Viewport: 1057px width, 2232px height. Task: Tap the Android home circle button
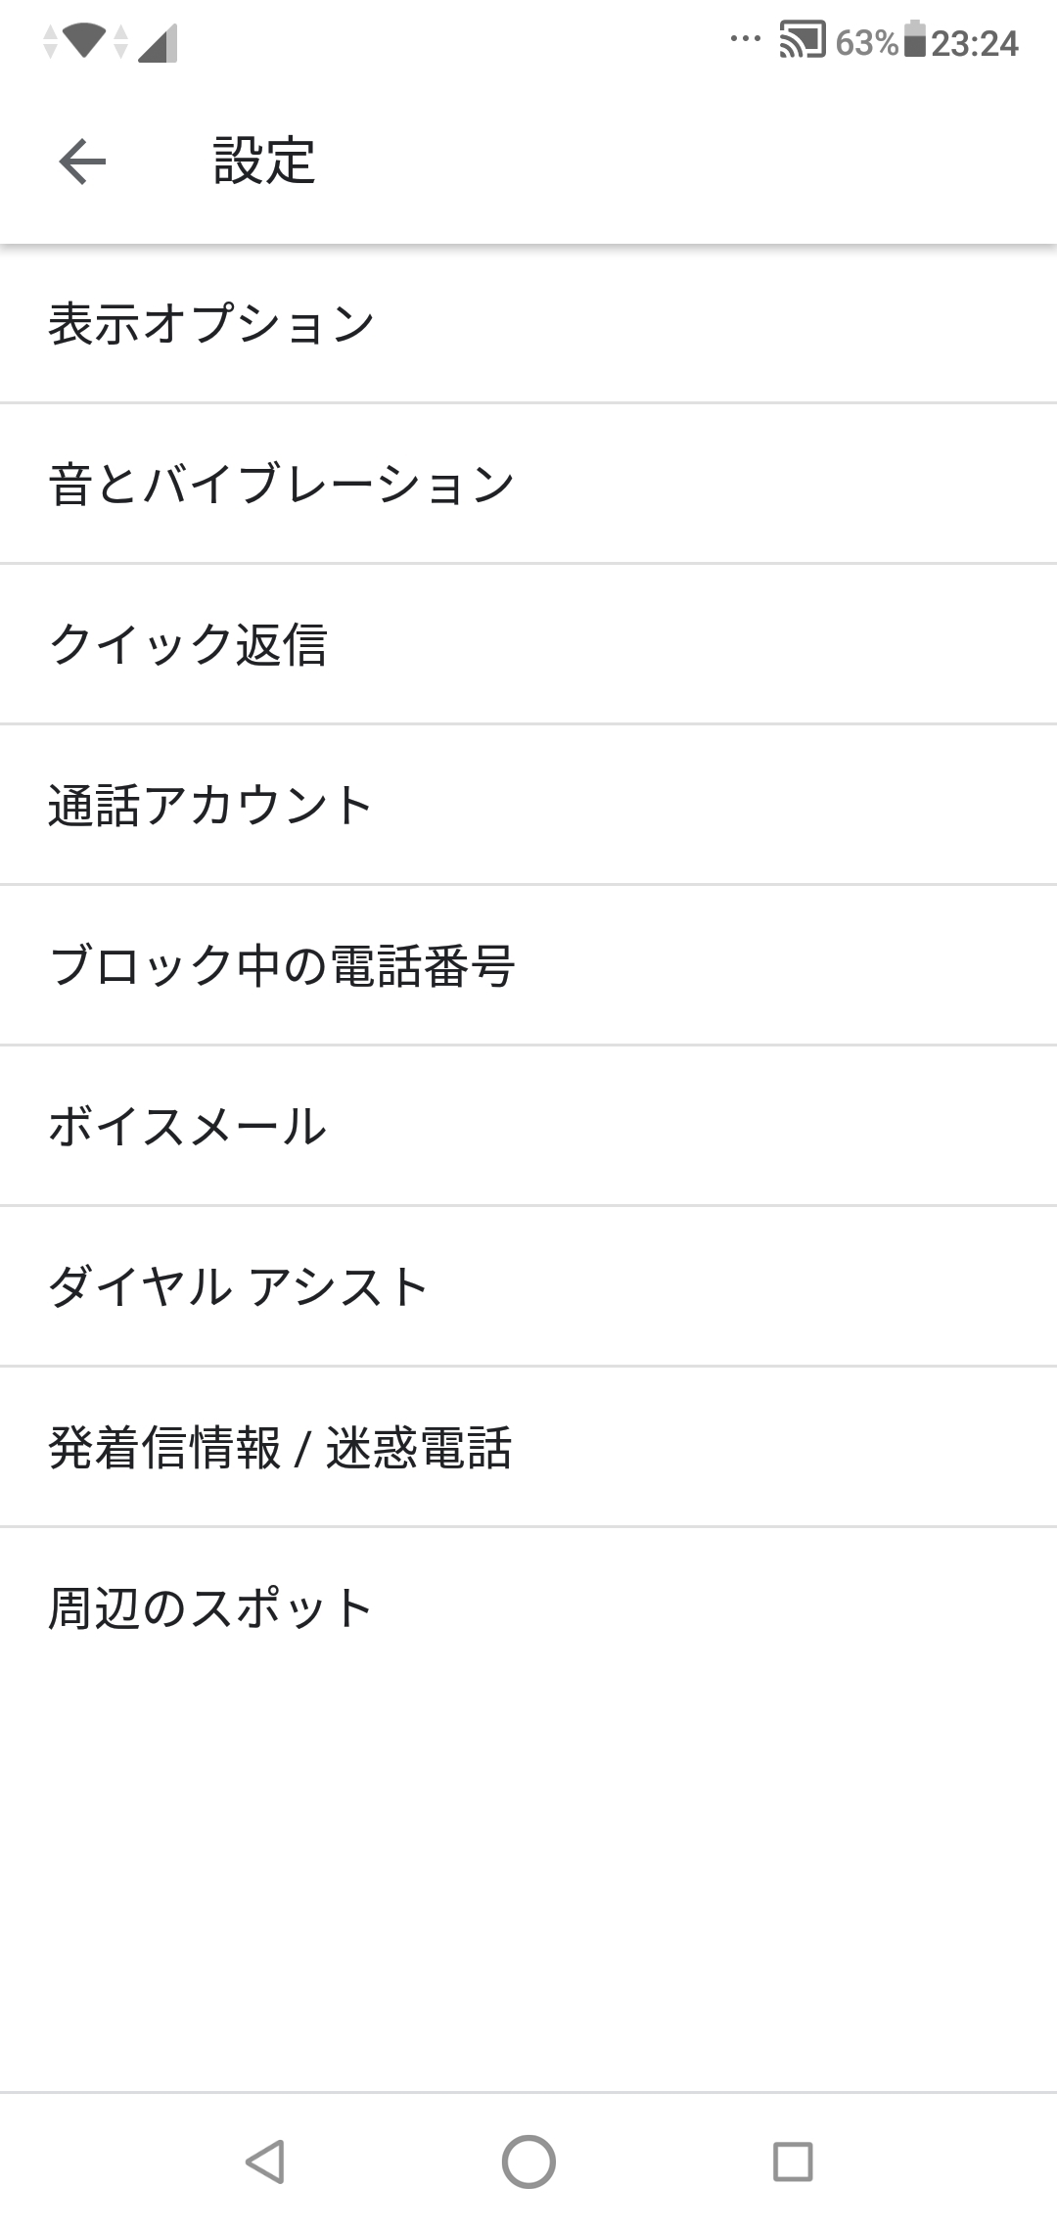[x=528, y=2161]
